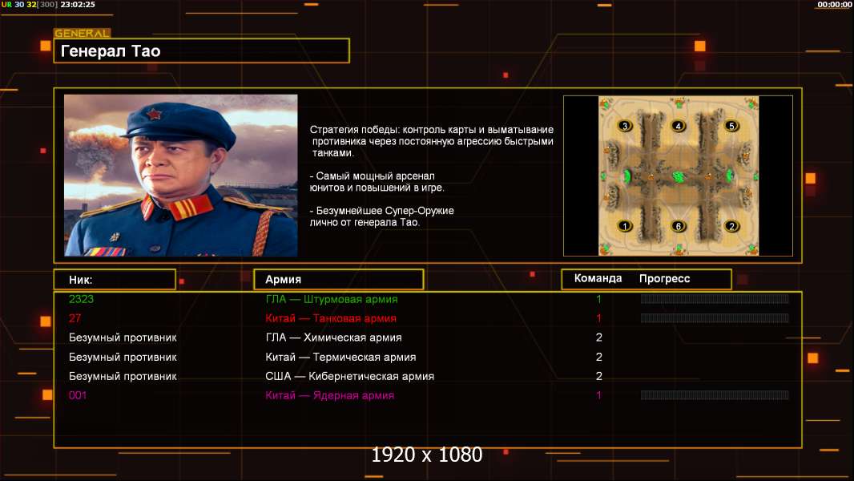Click the Генерал Тао title box
The height and width of the screenshot is (481, 854).
coord(202,51)
